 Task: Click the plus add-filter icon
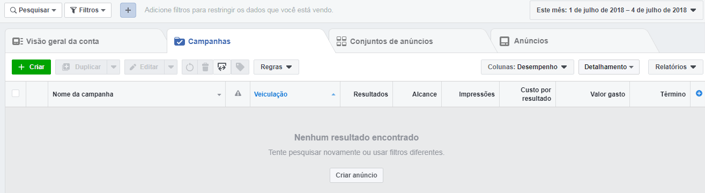point(128,10)
